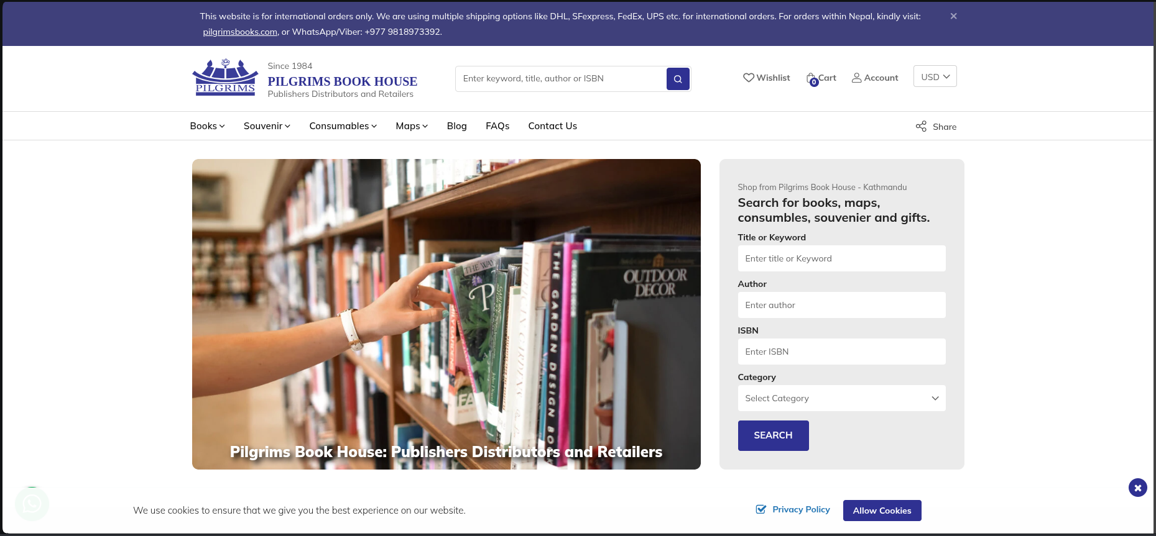Image resolution: width=1156 pixels, height=536 pixels.
Task: Click 'Publishers Distributors and Retailers' tagline
Action: (x=340, y=94)
